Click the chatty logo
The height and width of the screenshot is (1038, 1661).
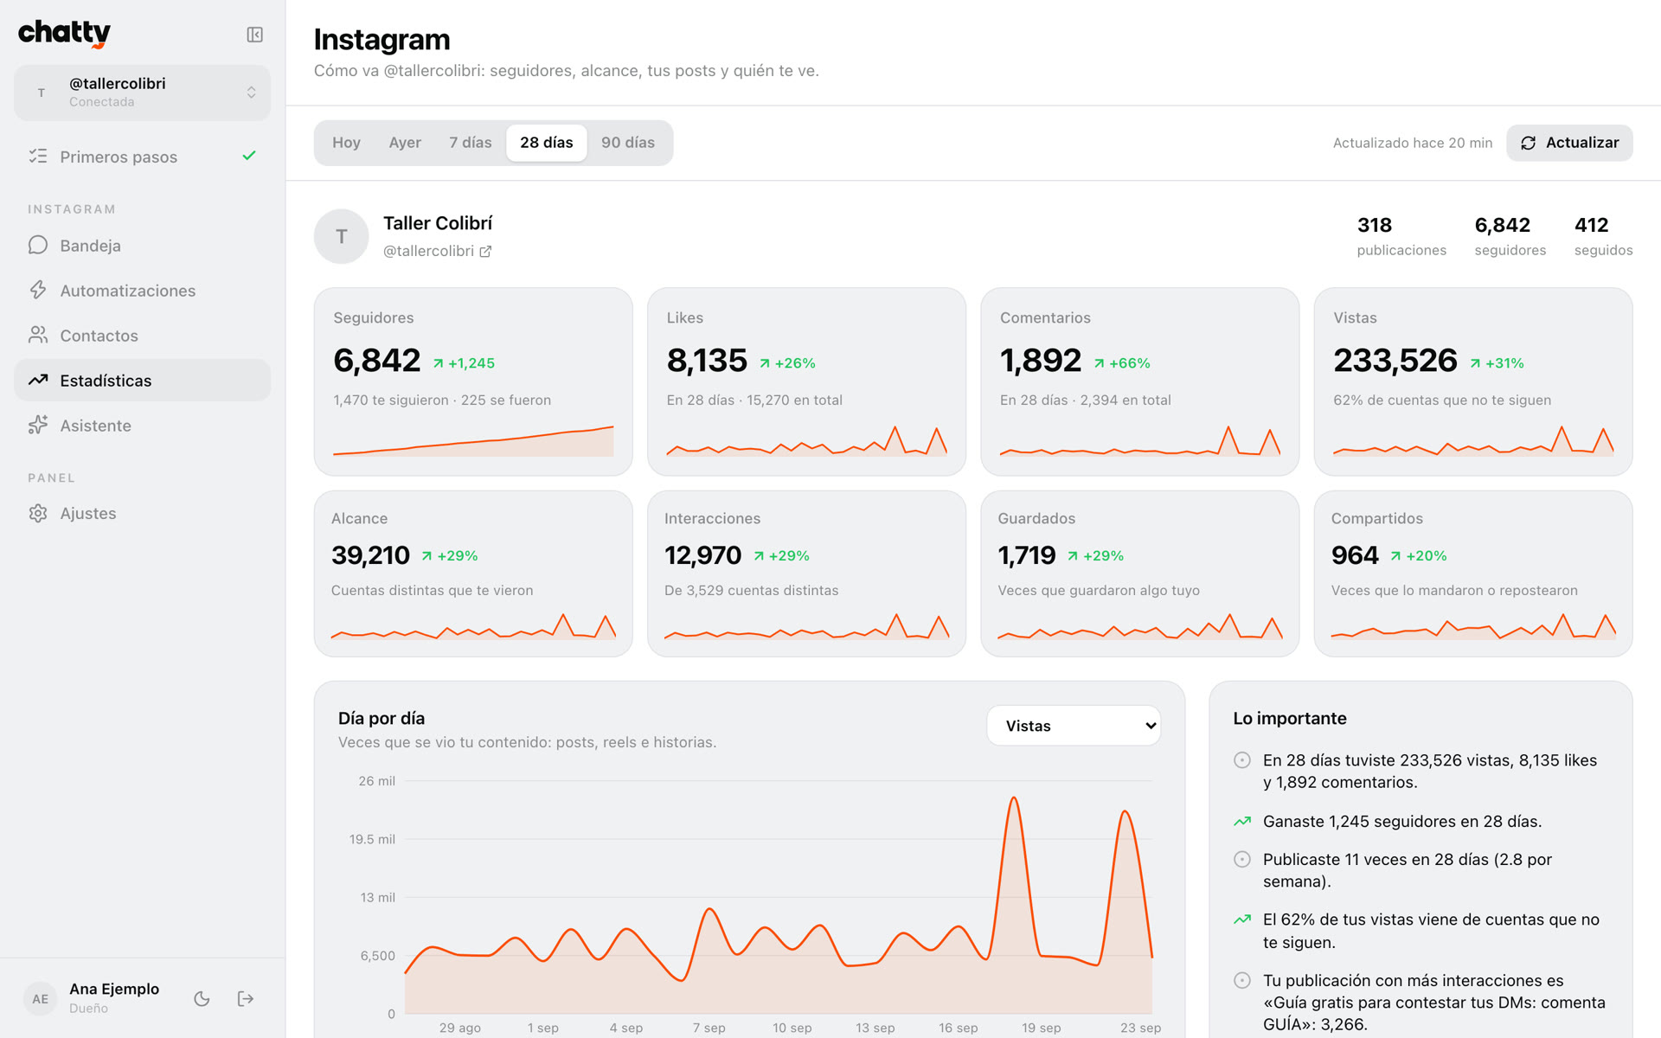[x=65, y=34]
